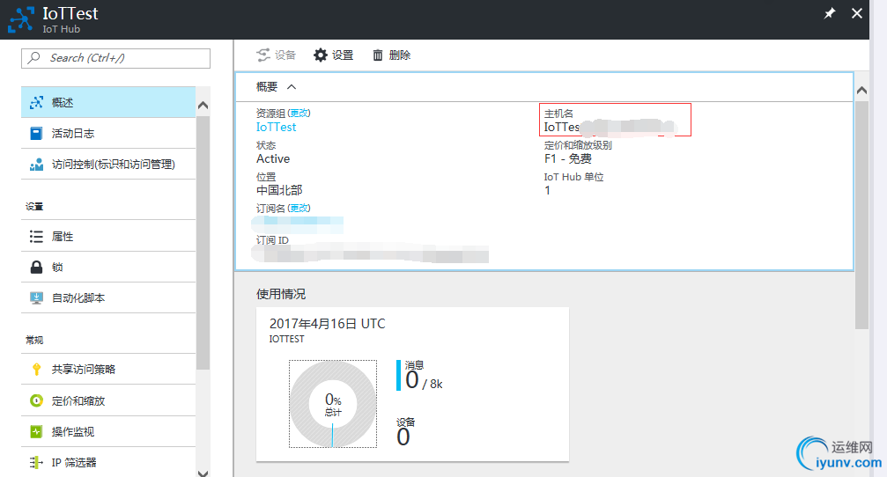Click the 订阅 ID label
Viewport: 887px width, 477px height.
coord(272,240)
